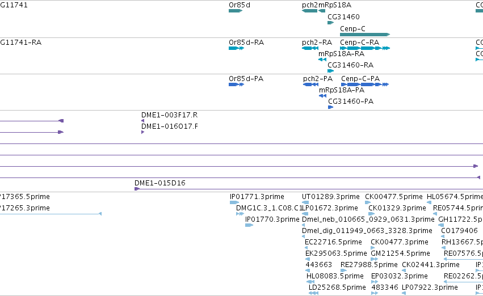The width and height of the screenshot is (483, 296).
Task: Click the IP01770.3prime EST label
Action: click(x=272, y=219)
